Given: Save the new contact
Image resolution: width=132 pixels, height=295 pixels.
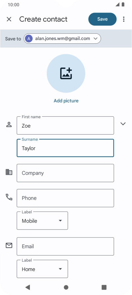Looking at the screenshot, I should tap(102, 19).
